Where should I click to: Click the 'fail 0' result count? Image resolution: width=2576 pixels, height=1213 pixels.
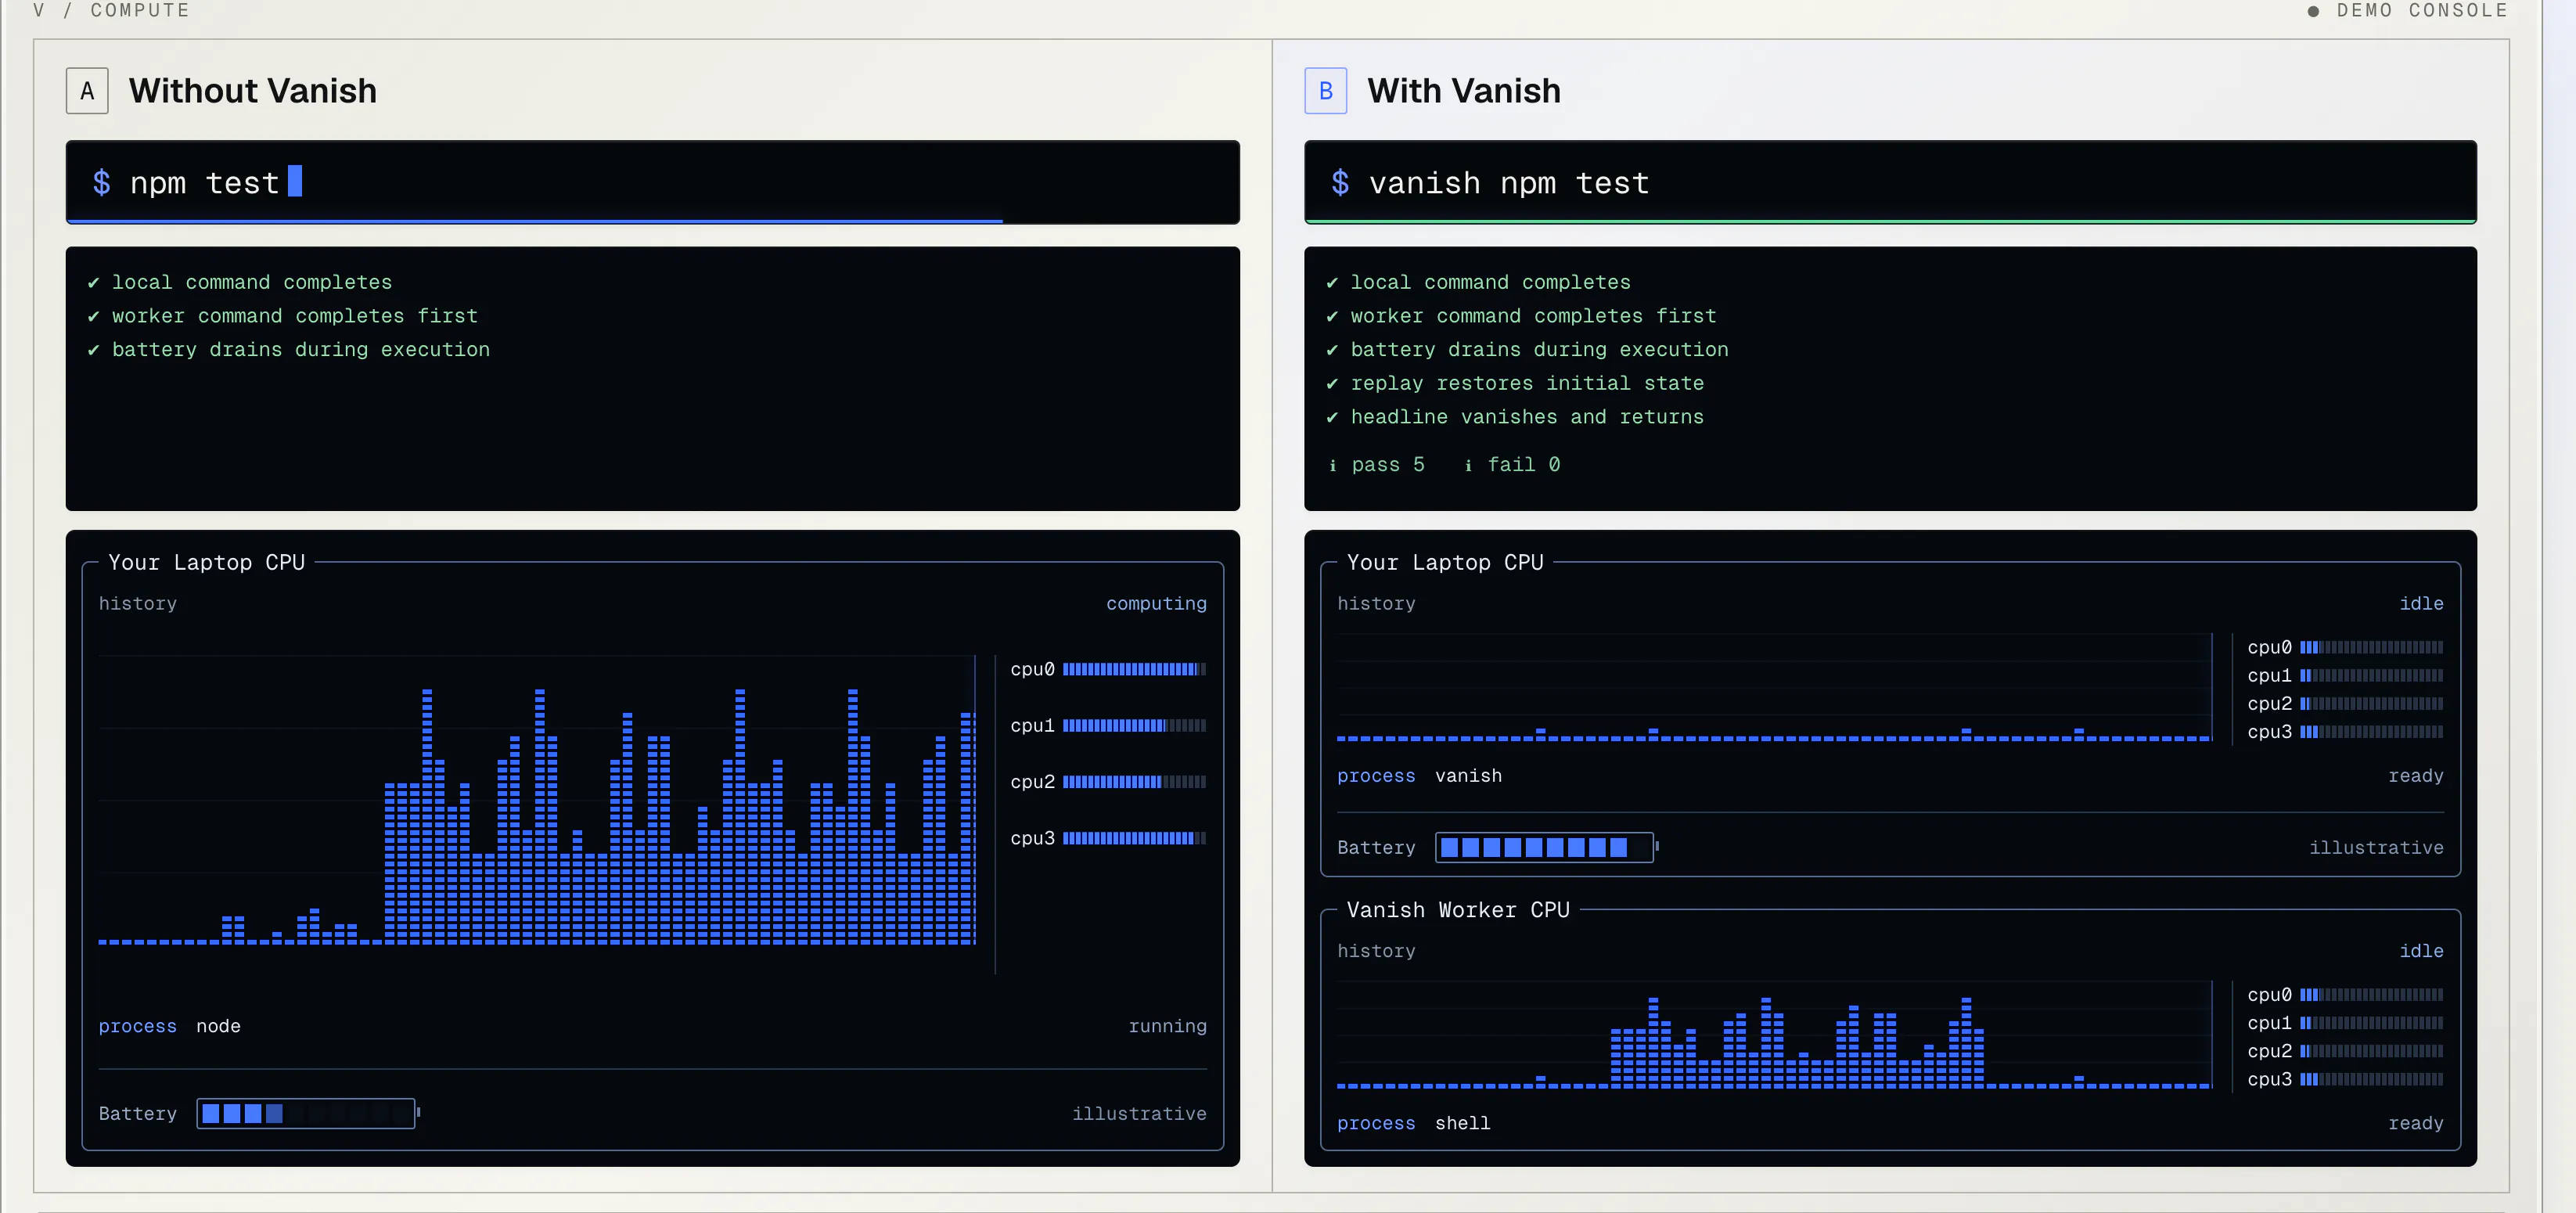[x=1524, y=465]
